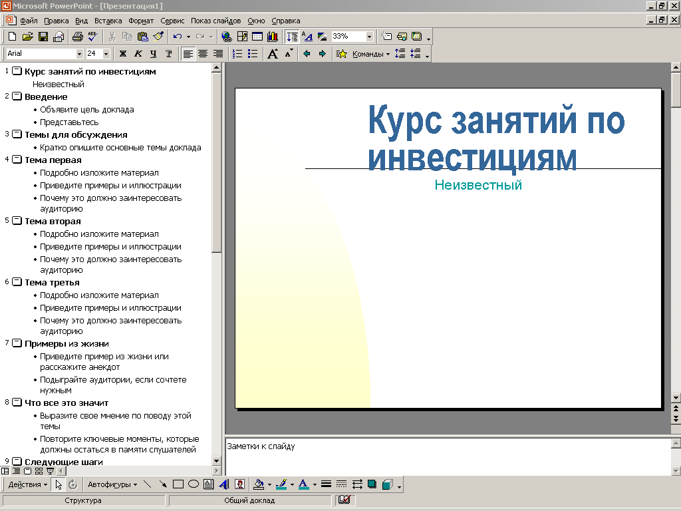Open the Вставка menu

[108, 21]
